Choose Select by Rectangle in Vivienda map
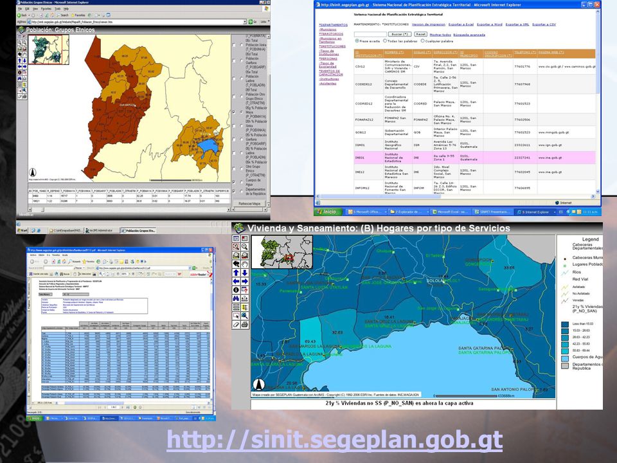The height and width of the screenshot is (463, 617). click(x=236, y=316)
